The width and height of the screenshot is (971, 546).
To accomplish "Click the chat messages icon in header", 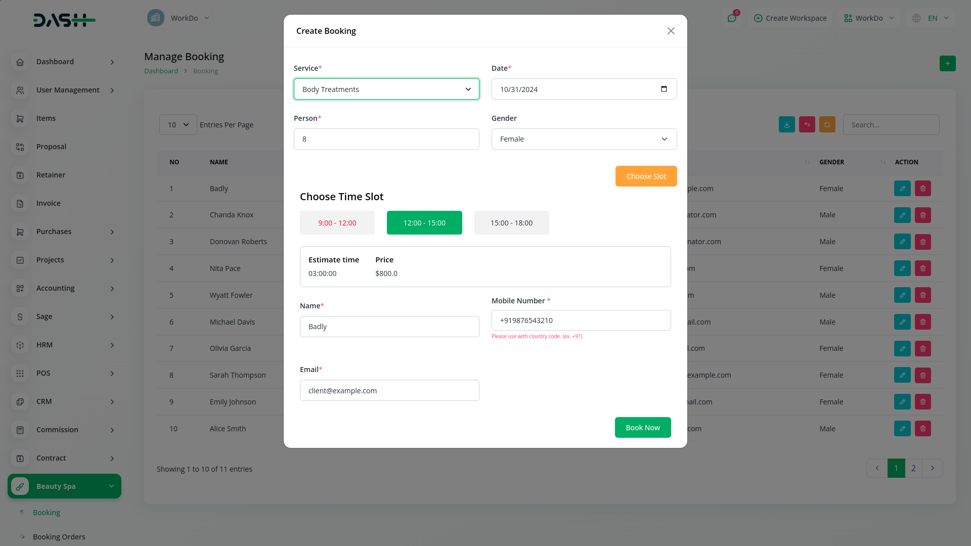I will coord(732,18).
